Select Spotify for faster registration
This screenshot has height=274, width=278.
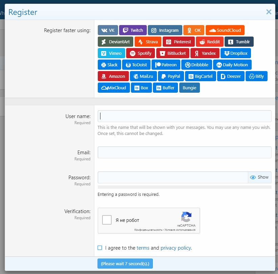(x=141, y=53)
